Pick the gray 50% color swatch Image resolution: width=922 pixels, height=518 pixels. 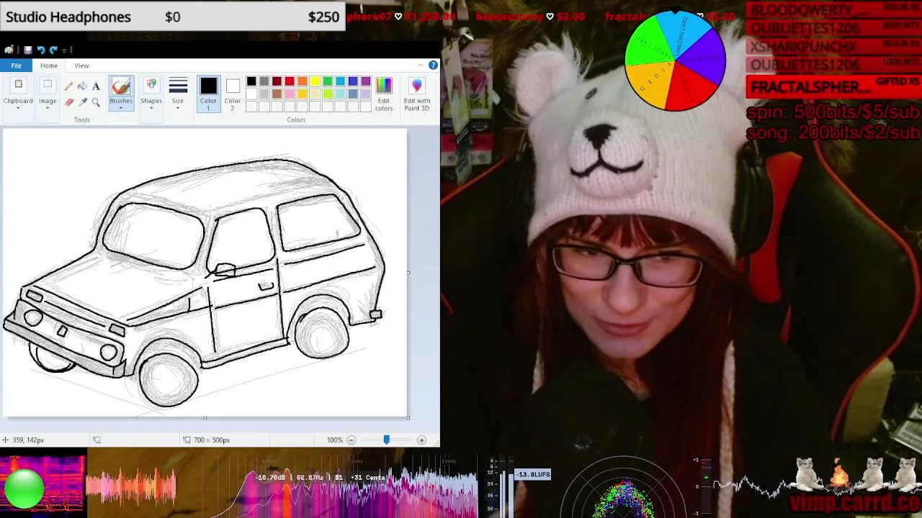[264, 81]
